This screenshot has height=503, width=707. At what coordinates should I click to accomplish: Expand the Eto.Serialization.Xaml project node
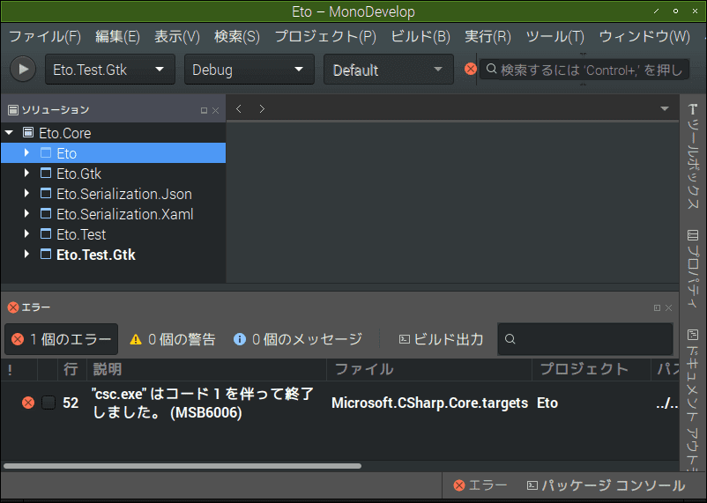click(26, 214)
